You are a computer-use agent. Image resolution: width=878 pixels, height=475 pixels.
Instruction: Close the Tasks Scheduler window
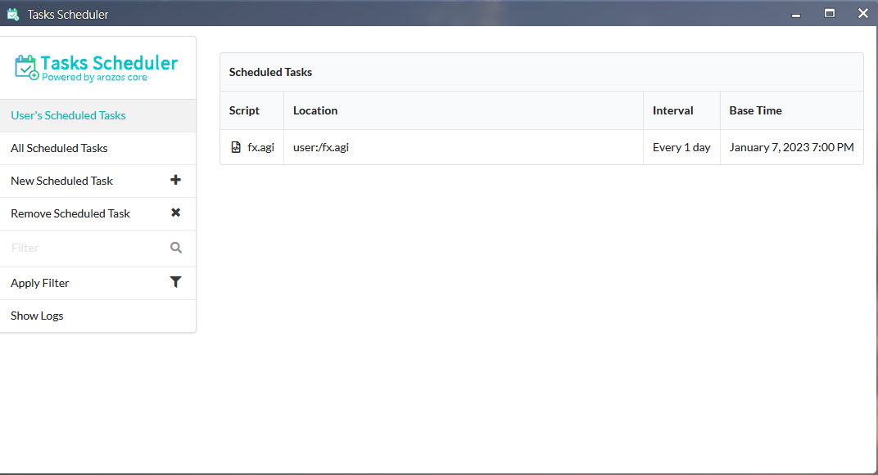pyautogui.click(x=862, y=14)
